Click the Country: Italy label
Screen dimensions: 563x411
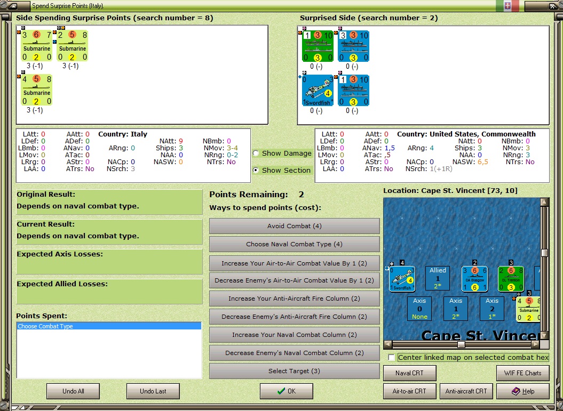123,134
